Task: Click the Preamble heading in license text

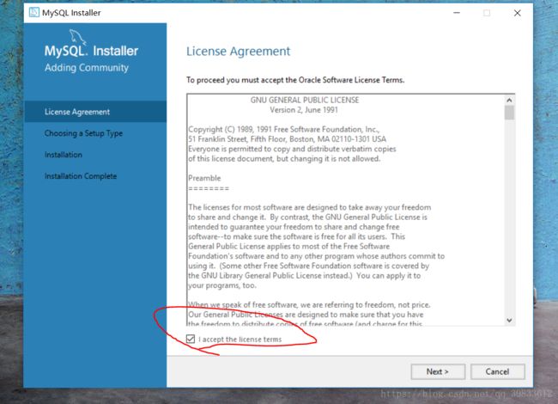Action: point(204,178)
